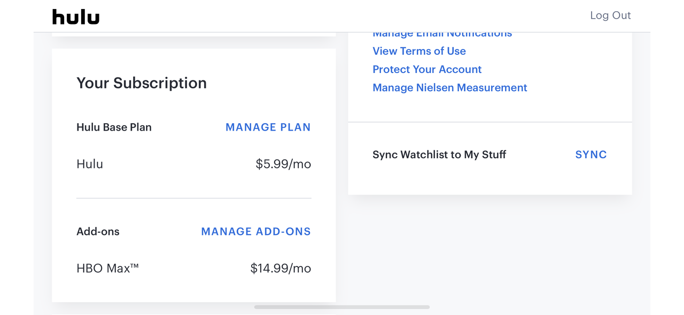Open Manage Nielsen Measurement link
Viewport: 684px width, 315px height.
click(450, 87)
